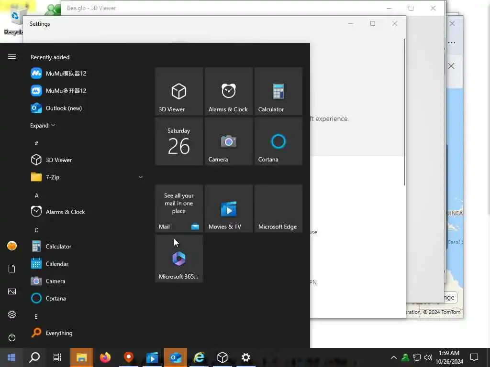Open the Pictures shortcut icon
The height and width of the screenshot is (367, 490).
click(x=12, y=291)
